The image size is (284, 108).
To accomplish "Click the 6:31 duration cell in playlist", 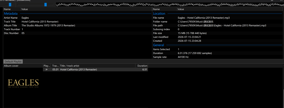I will pos(145,69).
